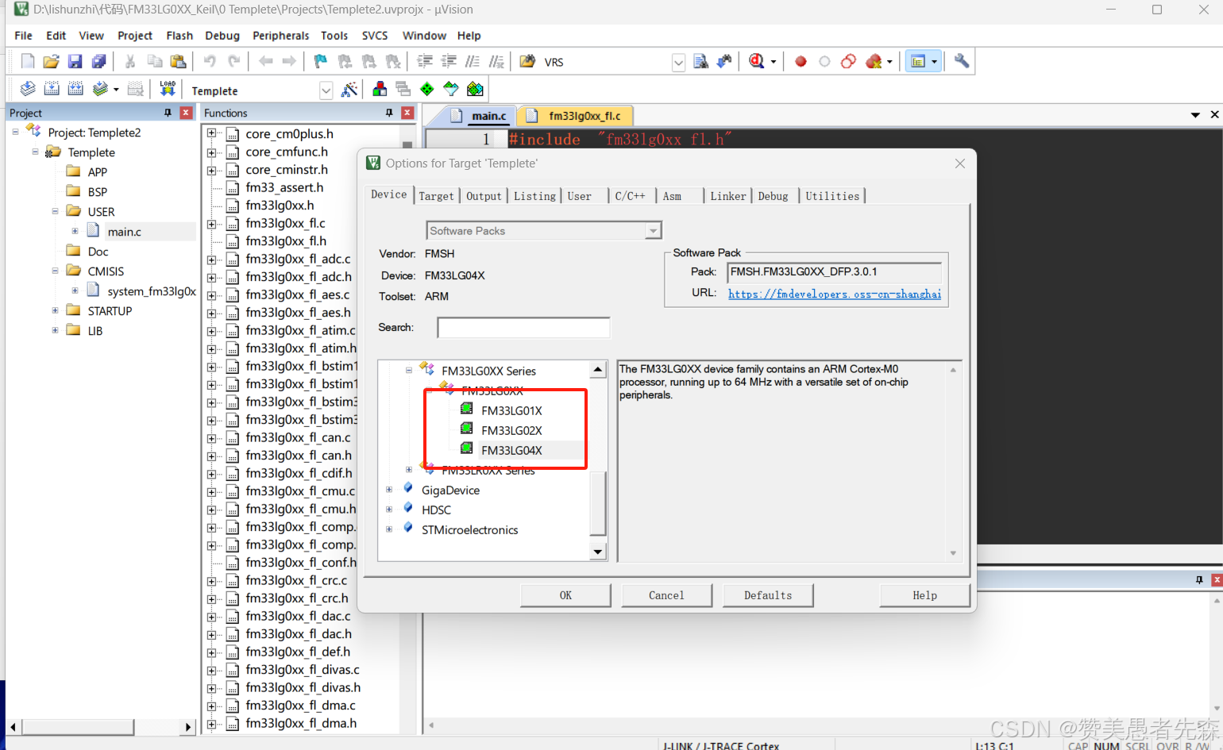
Task: Click the Cancel button
Action: pyautogui.click(x=666, y=595)
